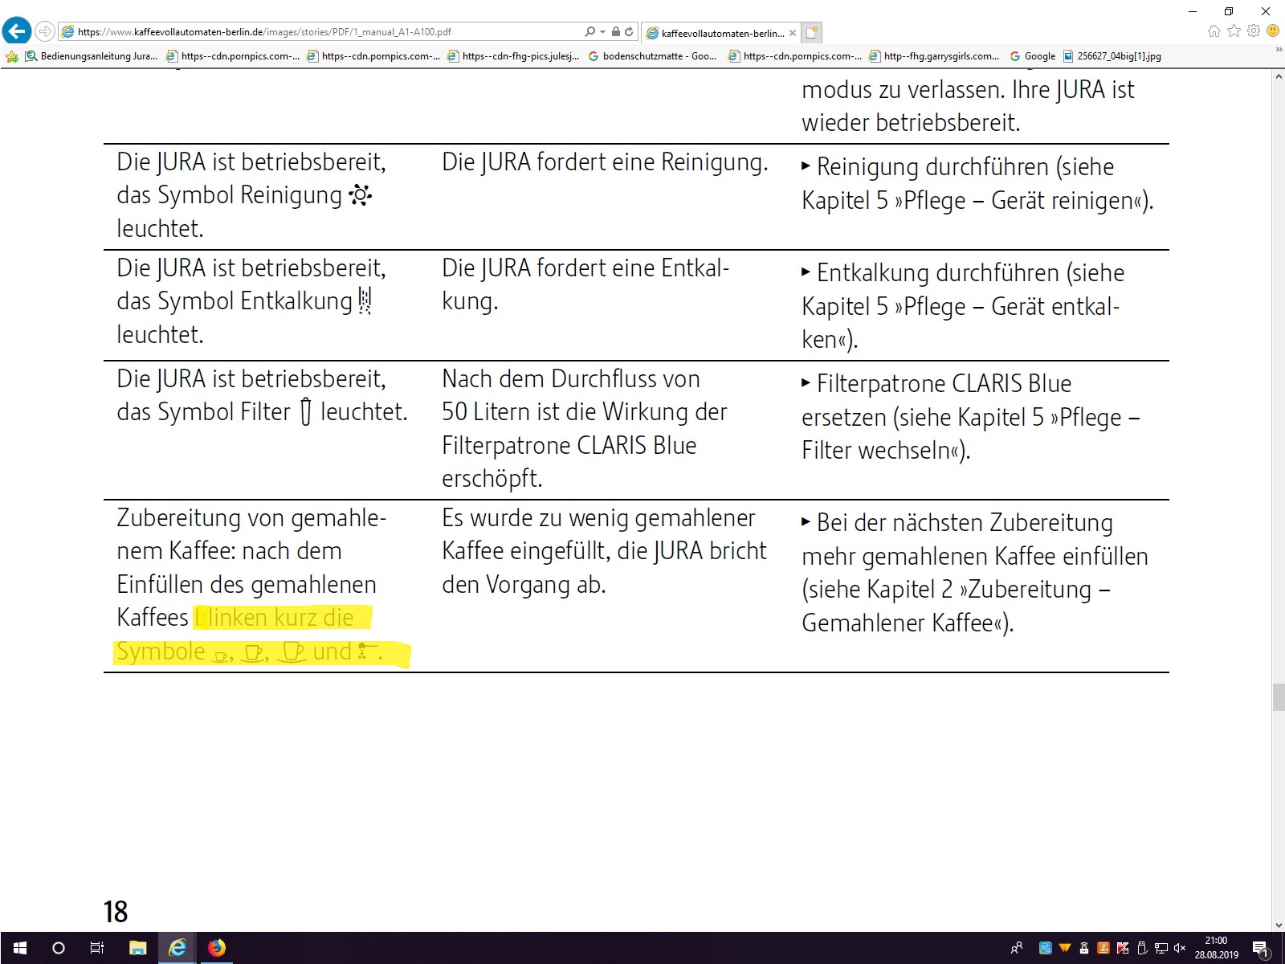This screenshot has height=964, width=1285.
Task: Open the Internet Explorer Home icon
Action: [1214, 31]
